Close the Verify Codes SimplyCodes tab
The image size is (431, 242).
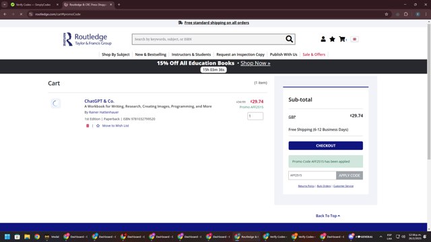click(57, 5)
